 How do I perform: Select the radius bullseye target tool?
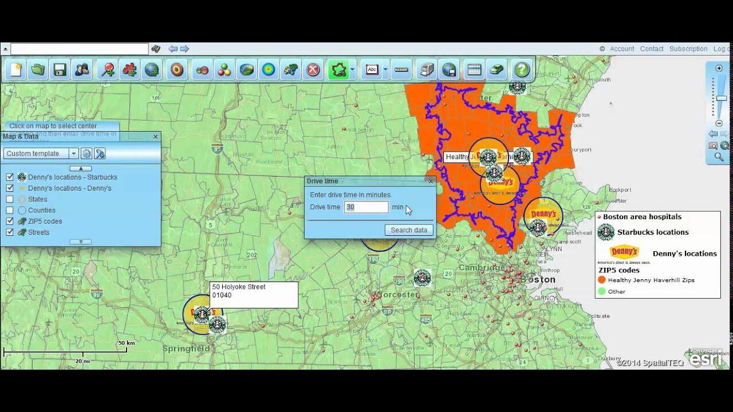178,70
